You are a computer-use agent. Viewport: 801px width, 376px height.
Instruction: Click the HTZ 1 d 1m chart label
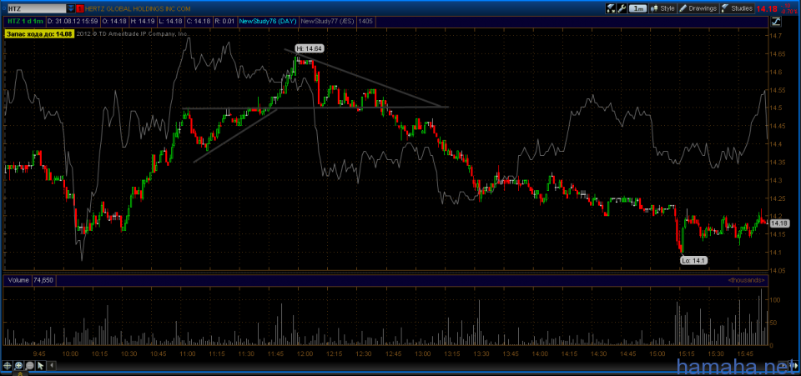[23, 20]
